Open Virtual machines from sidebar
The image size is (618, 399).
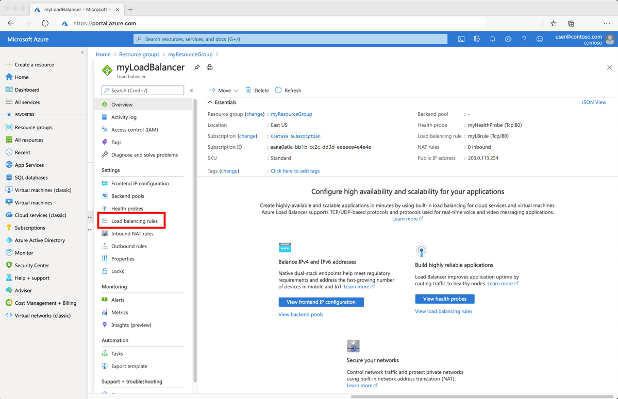coord(35,202)
